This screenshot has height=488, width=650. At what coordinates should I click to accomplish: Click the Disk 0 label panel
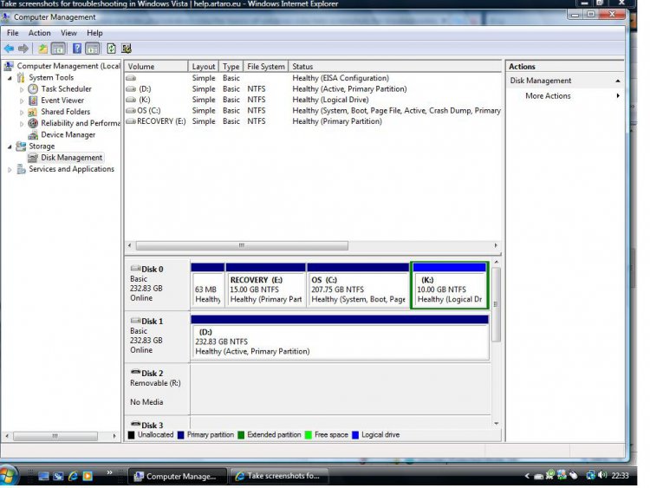pyautogui.click(x=158, y=283)
